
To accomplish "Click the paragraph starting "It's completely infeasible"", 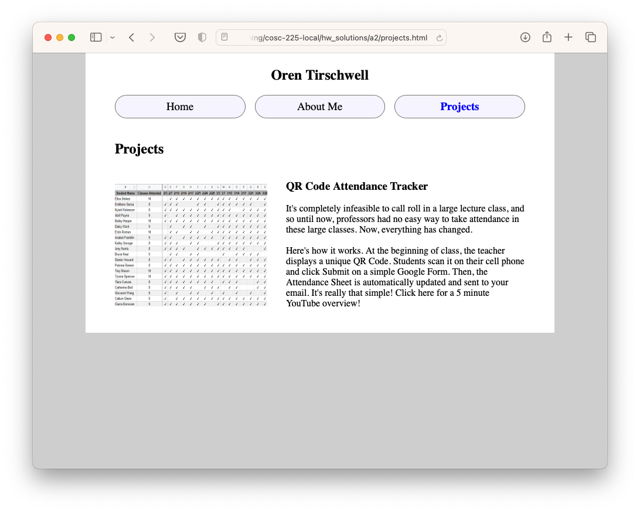I will click(x=405, y=219).
